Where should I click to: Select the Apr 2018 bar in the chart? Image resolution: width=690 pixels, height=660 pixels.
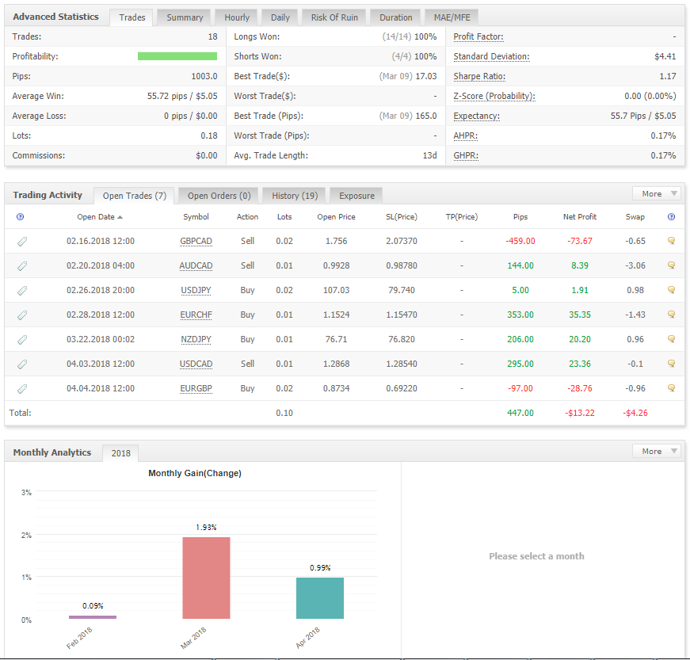(320, 598)
